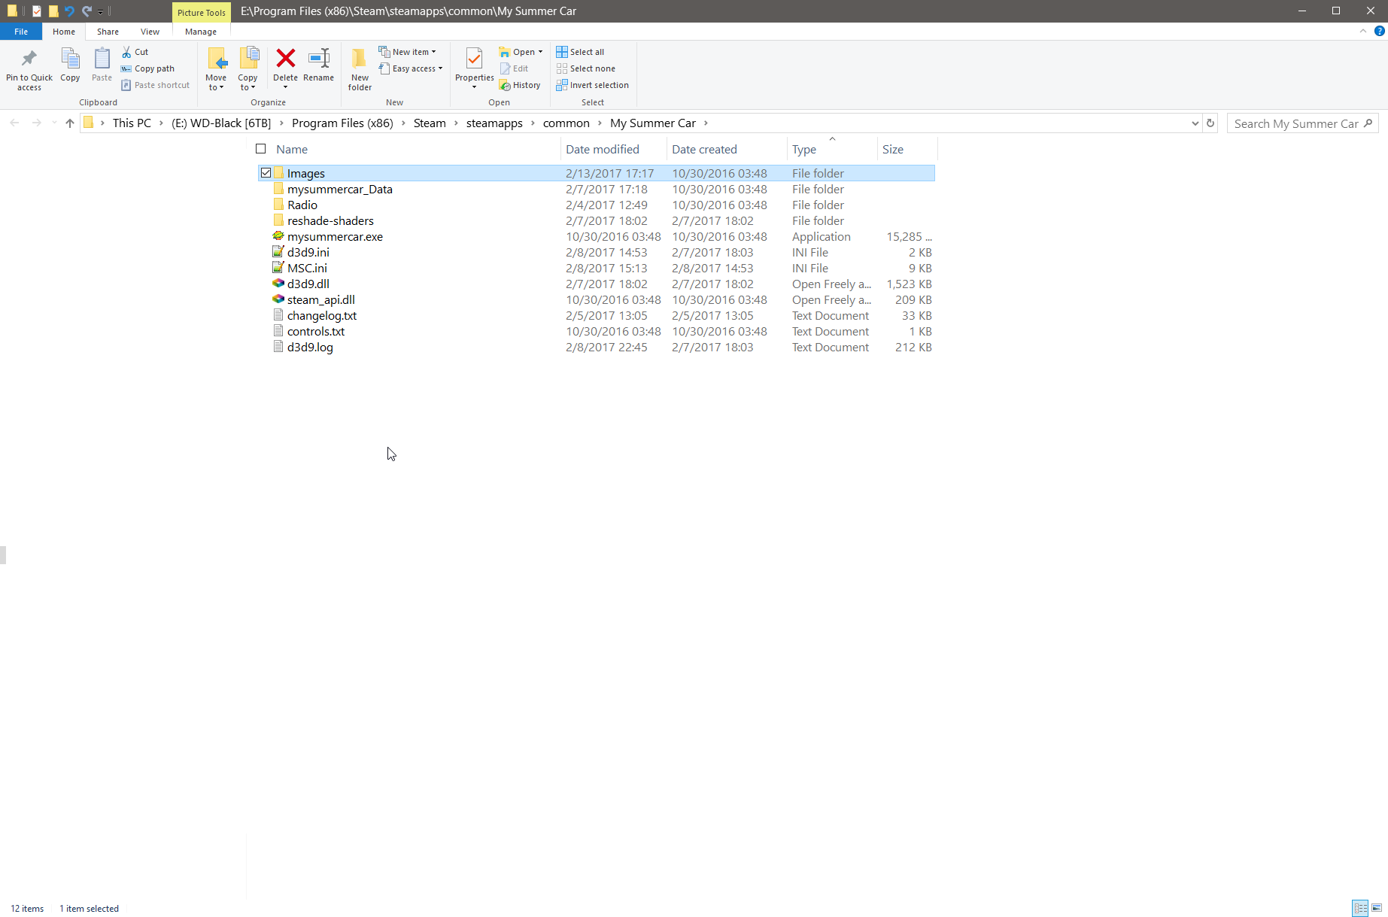Viewport: 1388px width, 917px height.
Task: Select the mysummercar.exe application icon
Action: point(278,236)
